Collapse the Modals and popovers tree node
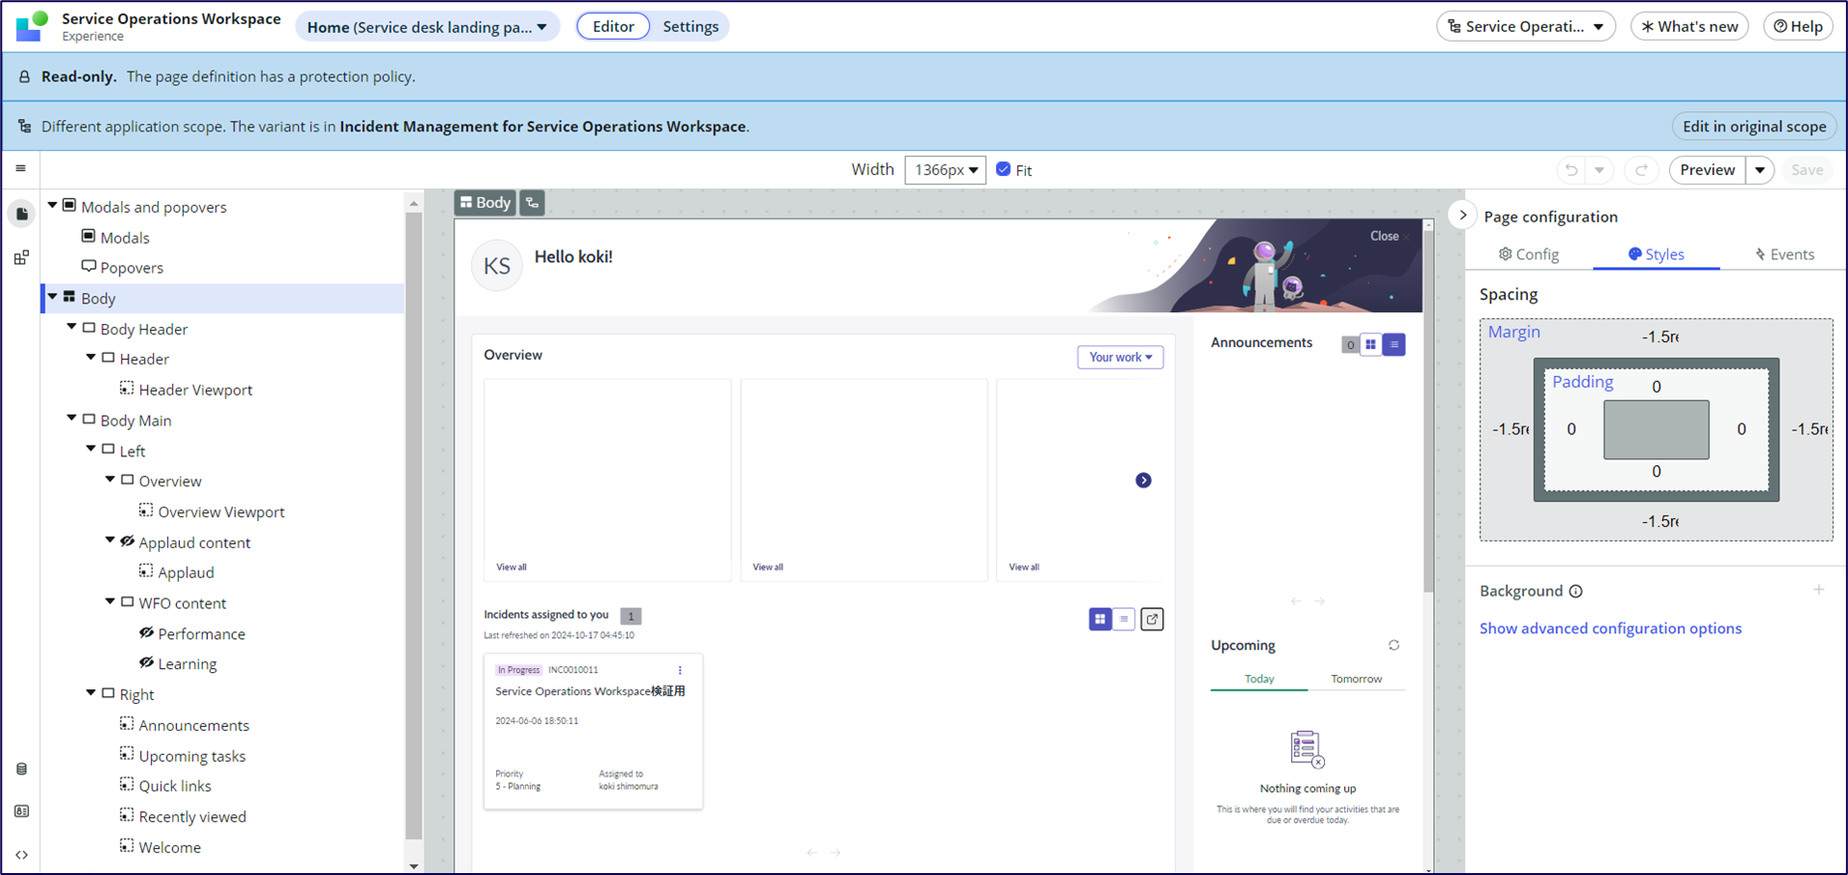This screenshot has width=1848, height=875. (52, 206)
